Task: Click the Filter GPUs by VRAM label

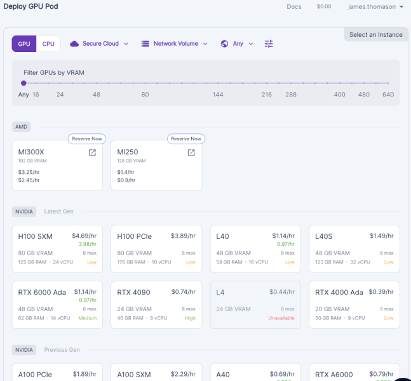Action: click(x=54, y=72)
